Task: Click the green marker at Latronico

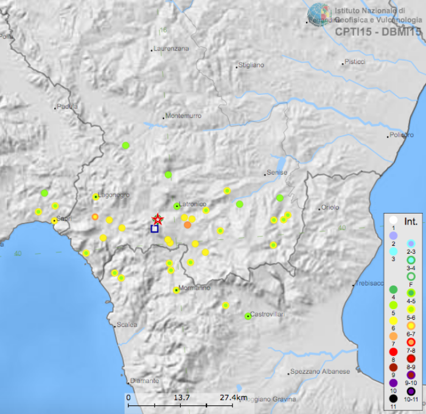Action: click(176, 206)
